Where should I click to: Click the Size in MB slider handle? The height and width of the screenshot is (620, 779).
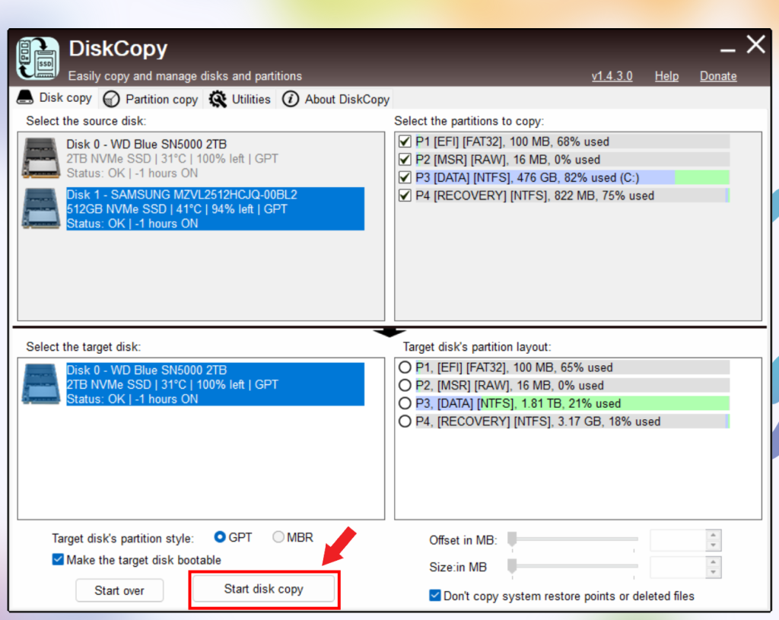(512, 566)
